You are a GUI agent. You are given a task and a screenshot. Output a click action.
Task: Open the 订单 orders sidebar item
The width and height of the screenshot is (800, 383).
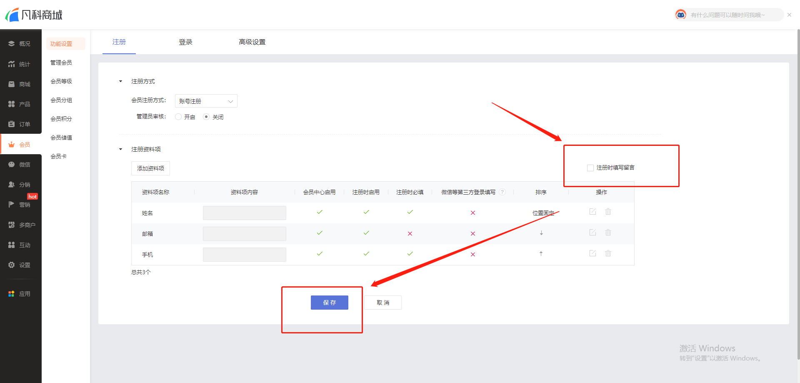point(19,124)
